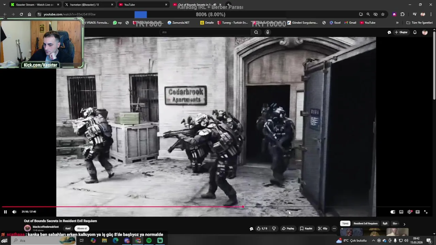Open the Gmail bookmark
Screen dimensions: 436x245
click(350, 23)
